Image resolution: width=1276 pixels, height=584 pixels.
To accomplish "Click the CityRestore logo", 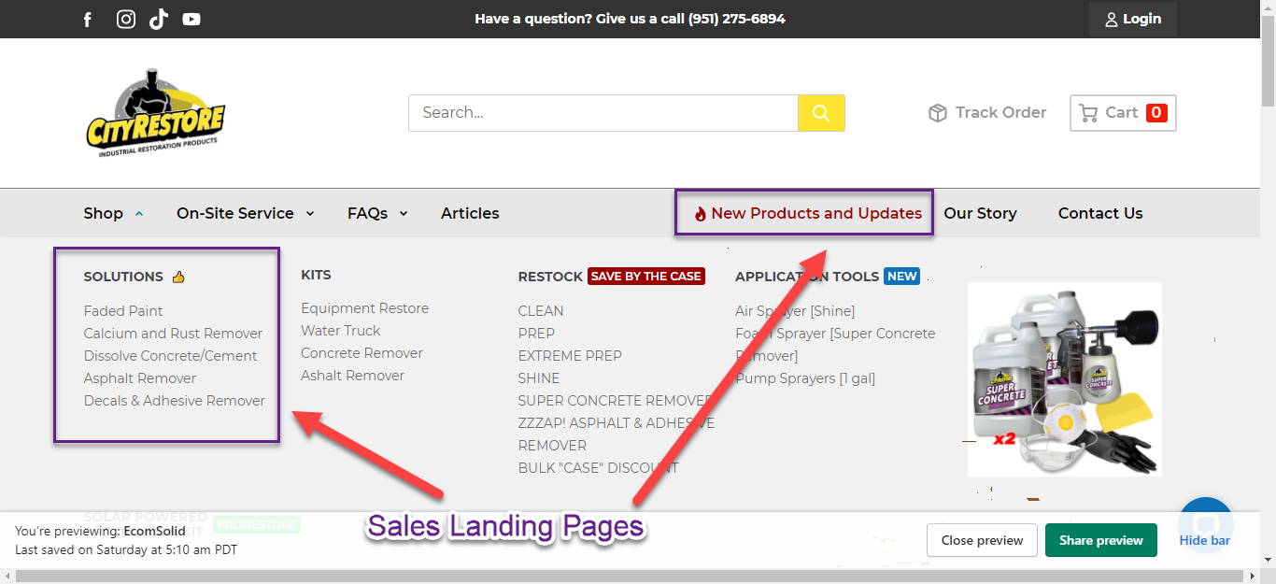I will (x=156, y=113).
